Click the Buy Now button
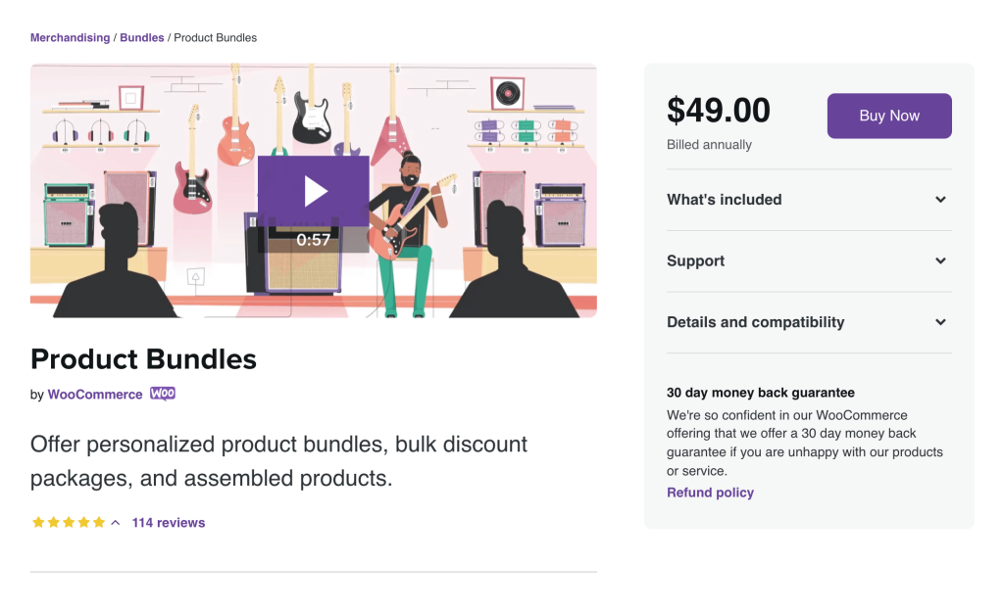The width and height of the screenshot is (1004, 612). pyautogui.click(x=888, y=116)
